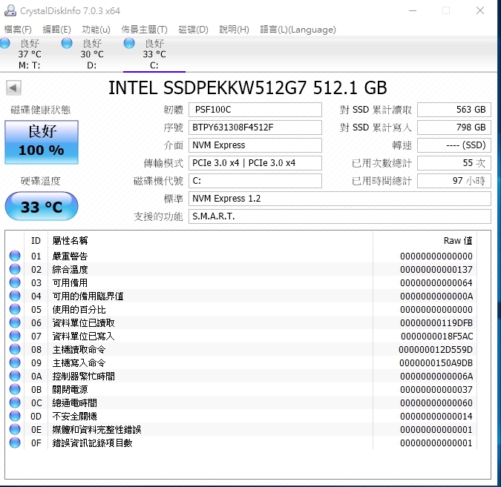This screenshot has width=501, height=487.
Task: Click status orb for attribute 0B 關閉電源
Action: pos(15,390)
